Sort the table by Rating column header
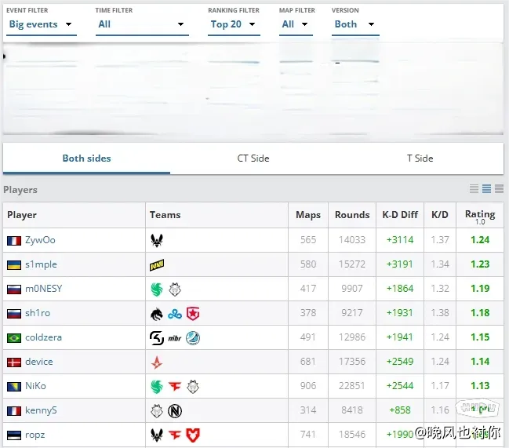Image resolution: width=509 pixels, height=448 pixels. (x=479, y=215)
